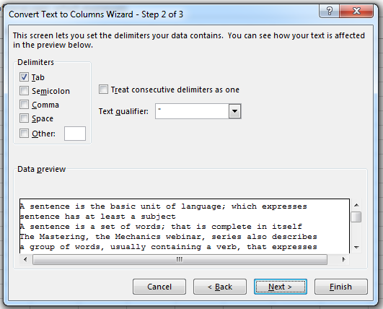Check the Comma delimiter option

pos(24,105)
